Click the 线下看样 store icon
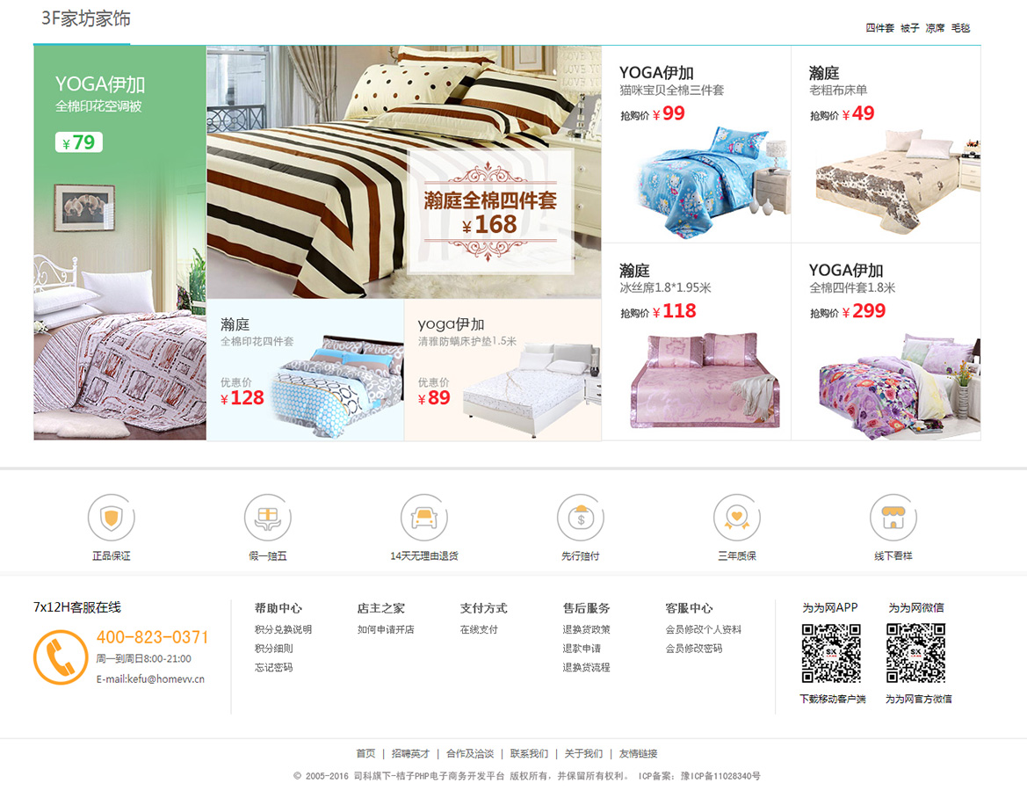 click(x=893, y=518)
